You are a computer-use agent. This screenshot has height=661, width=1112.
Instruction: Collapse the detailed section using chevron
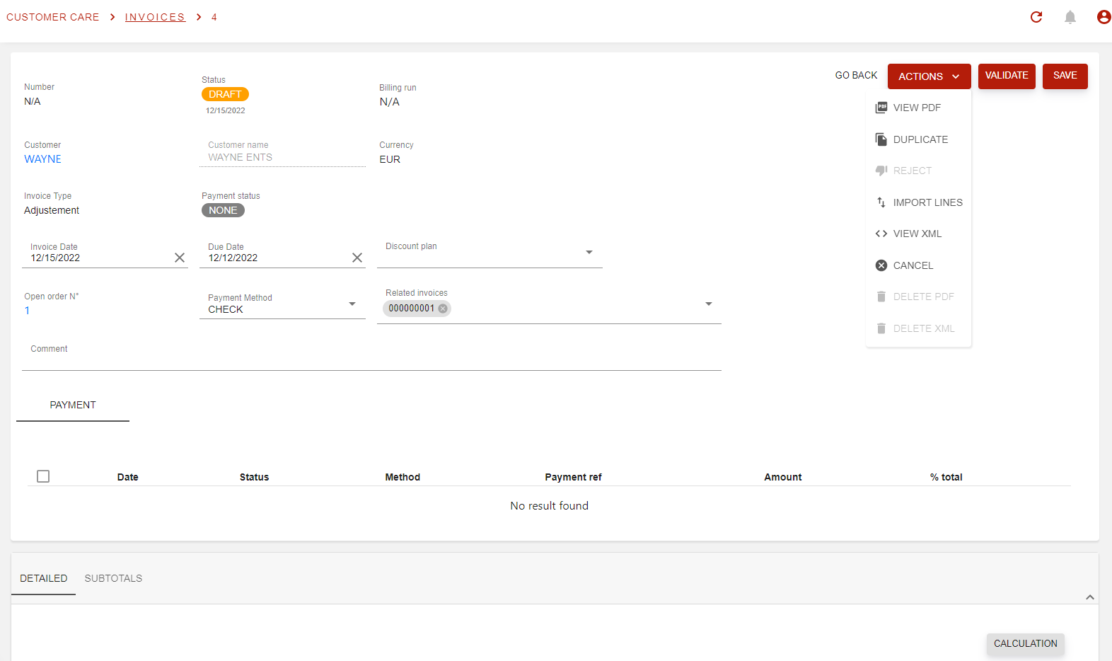tap(1090, 597)
